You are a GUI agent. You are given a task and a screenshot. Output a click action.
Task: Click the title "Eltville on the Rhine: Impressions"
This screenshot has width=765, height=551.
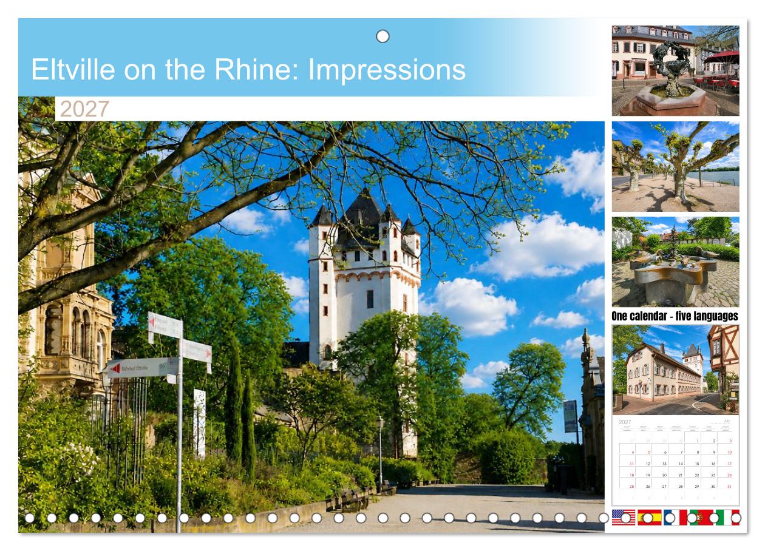click(248, 70)
